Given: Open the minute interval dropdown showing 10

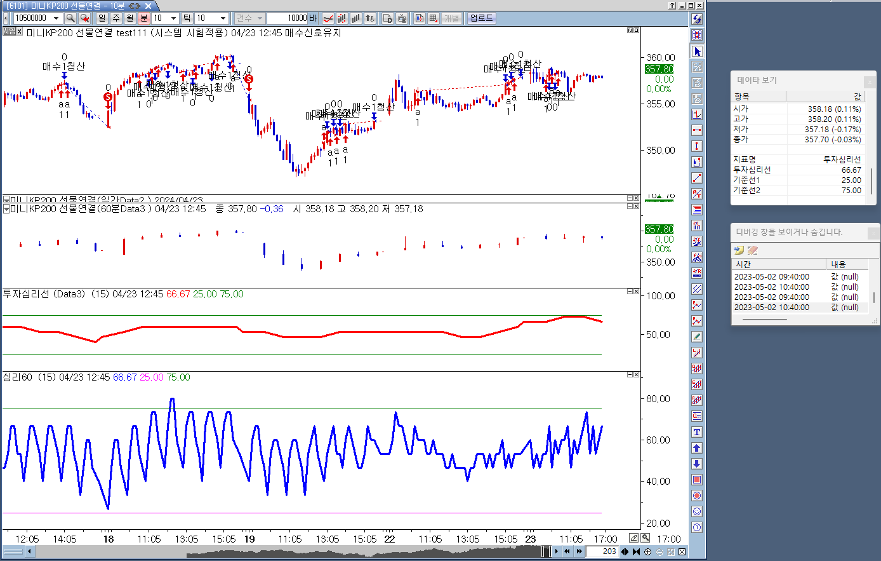Looking at the screenshot, I should click(x=173, y=18).
